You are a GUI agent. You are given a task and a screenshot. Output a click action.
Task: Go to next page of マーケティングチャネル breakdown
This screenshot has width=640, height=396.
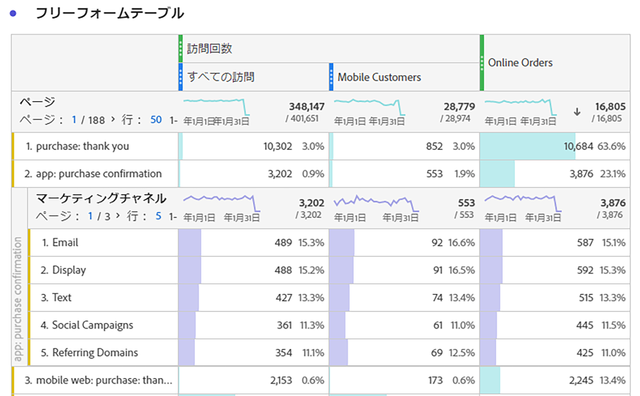pyautogui.click(x=118, y=216)
